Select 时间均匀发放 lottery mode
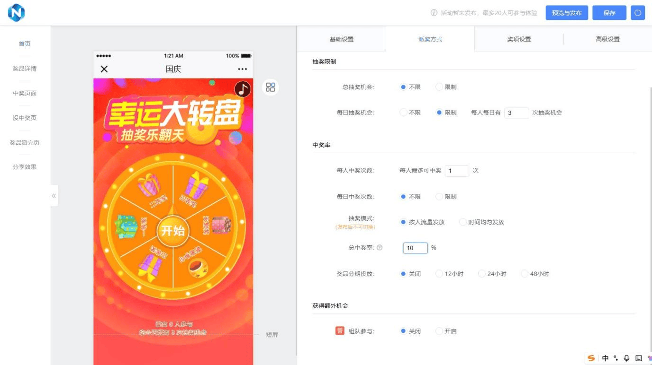 [x=462, y=222]
